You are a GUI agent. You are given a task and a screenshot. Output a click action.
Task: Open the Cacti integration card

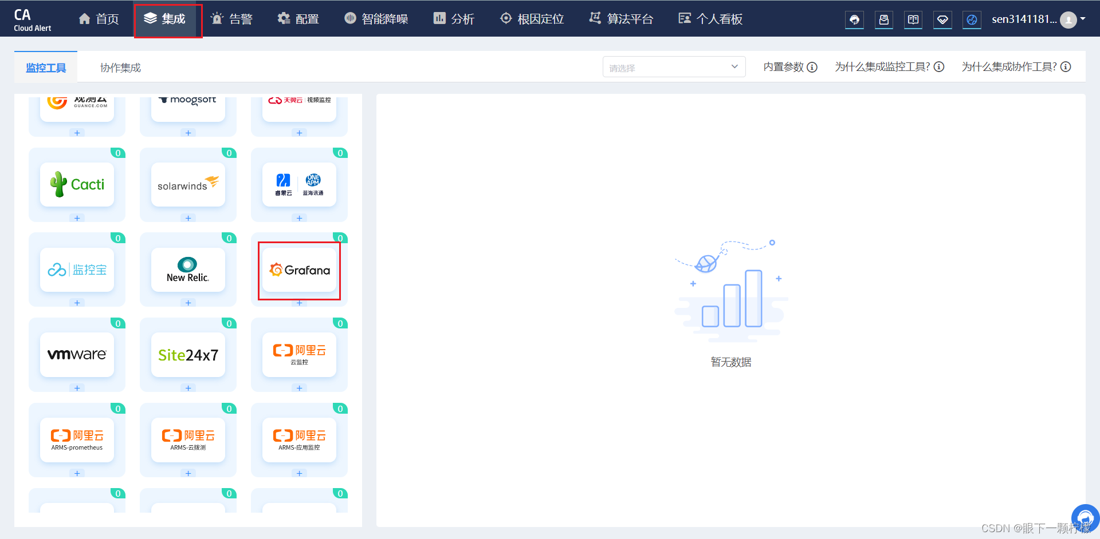click(77, 185)
